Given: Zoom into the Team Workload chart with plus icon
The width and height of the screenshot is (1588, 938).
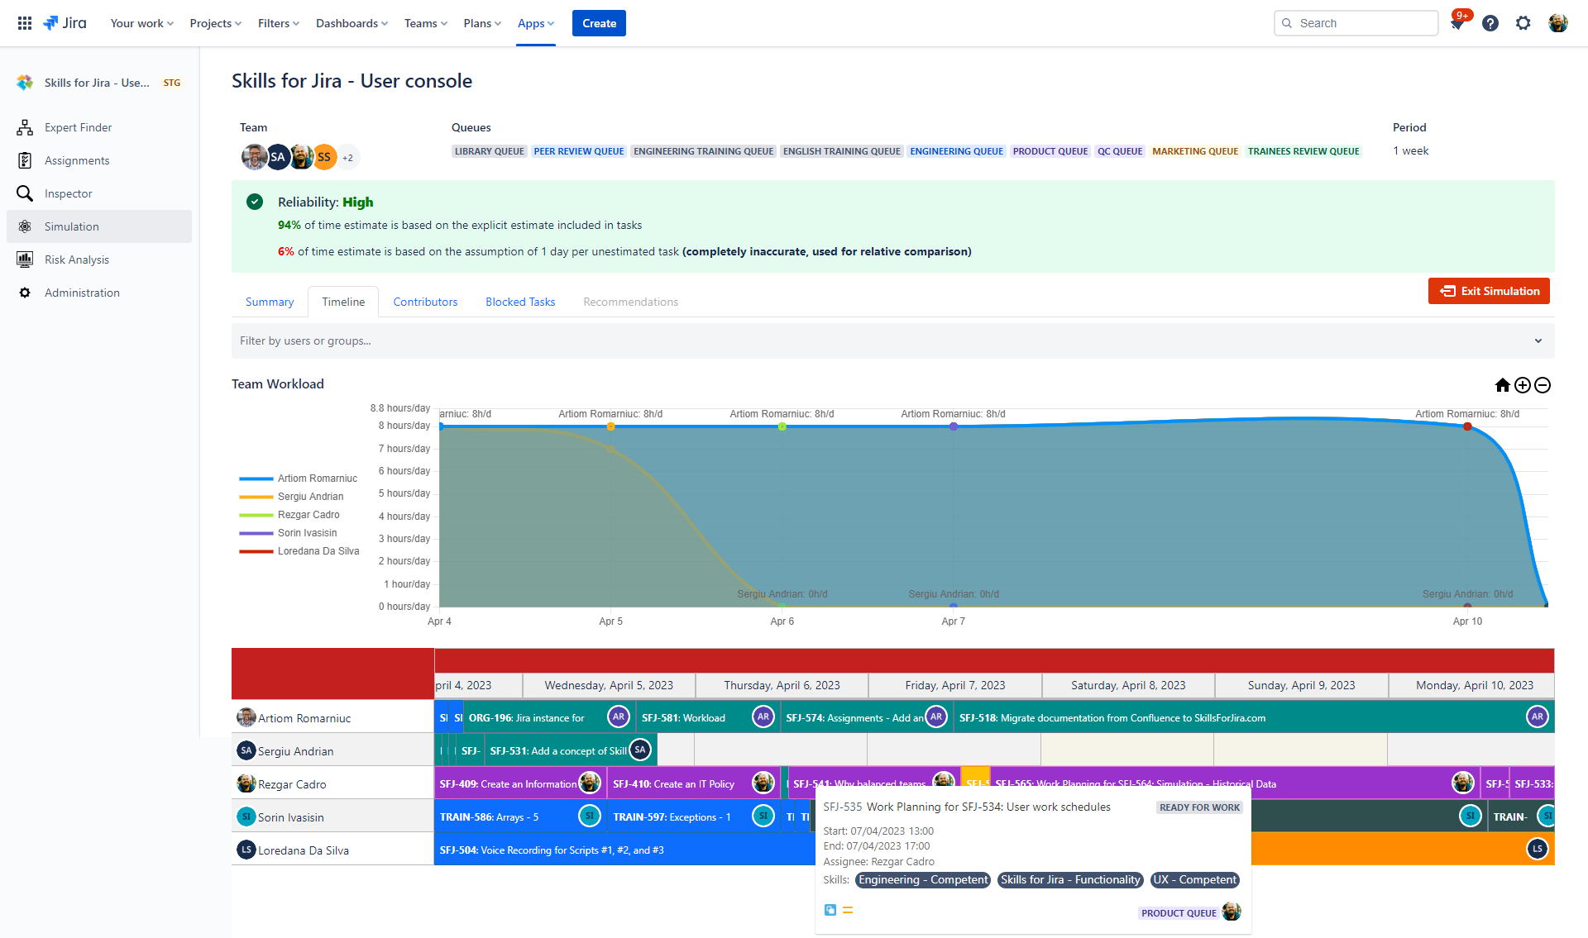Looking at the screenshot, I should 1523,384.
